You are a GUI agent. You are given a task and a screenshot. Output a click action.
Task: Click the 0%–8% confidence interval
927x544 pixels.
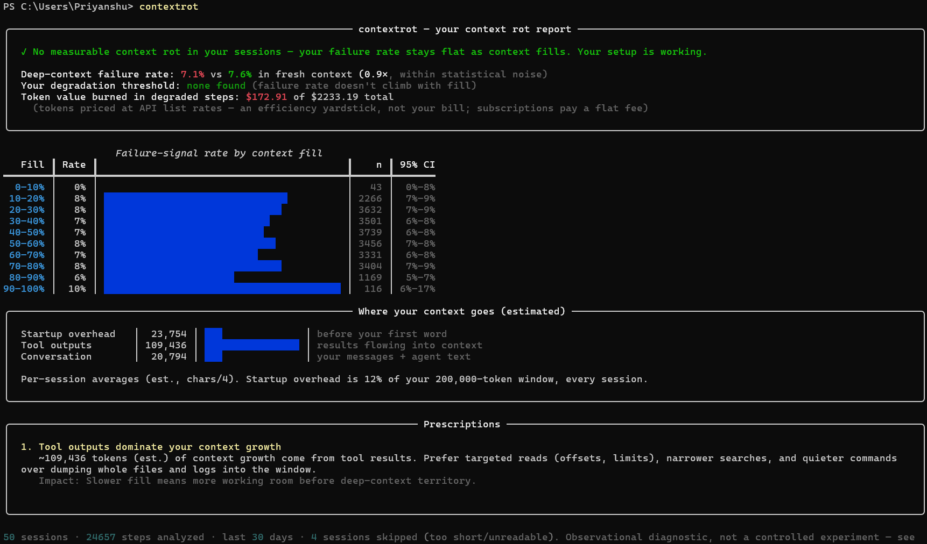420,187
